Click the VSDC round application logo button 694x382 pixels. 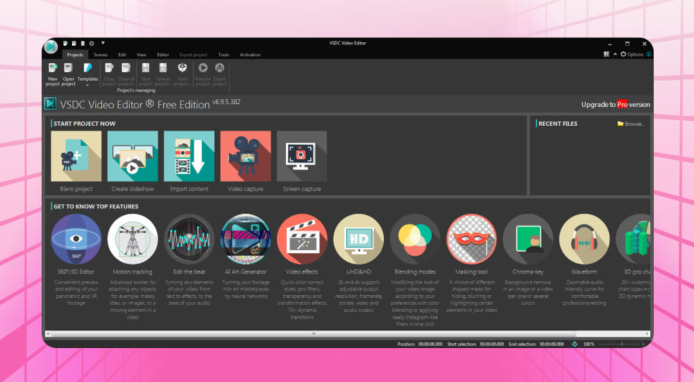click(x=51, y=47)
